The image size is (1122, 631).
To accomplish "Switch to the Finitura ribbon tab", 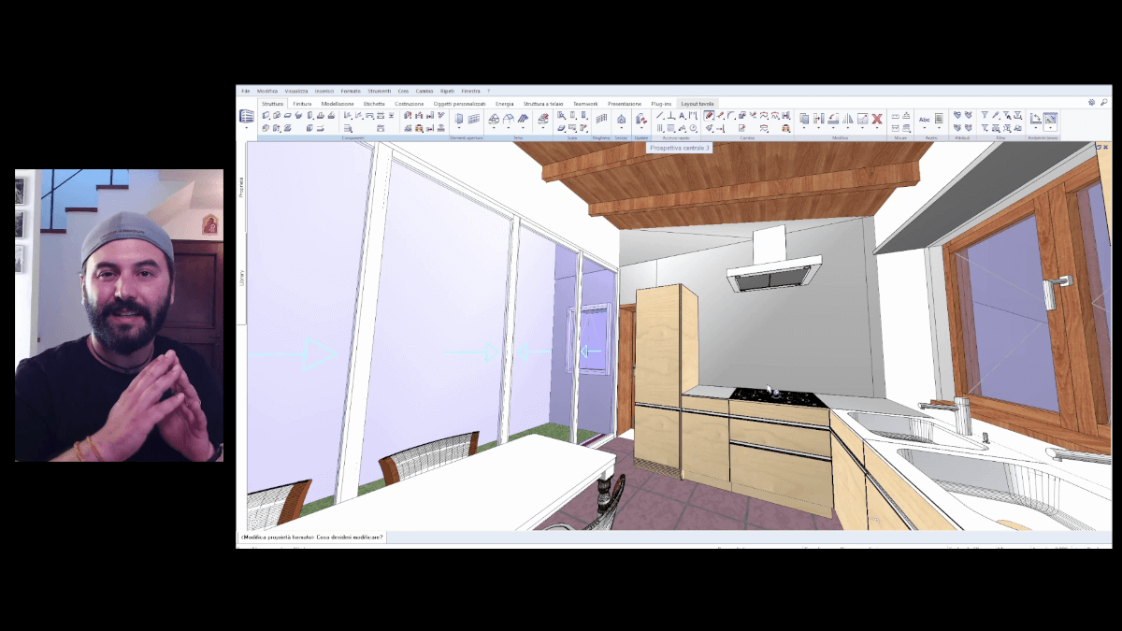I will click(302, 104).
